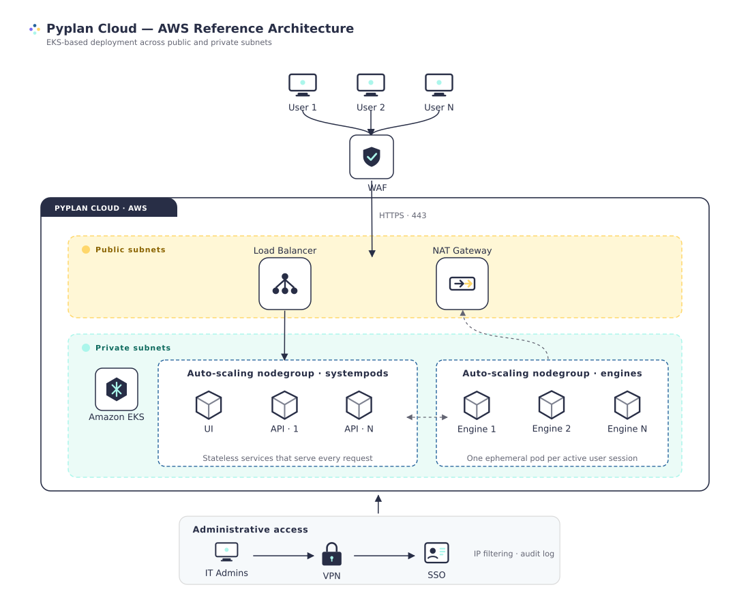Click the 'Engine 2' label
Screen dimensions: 750x600
(x=552, y=428)
